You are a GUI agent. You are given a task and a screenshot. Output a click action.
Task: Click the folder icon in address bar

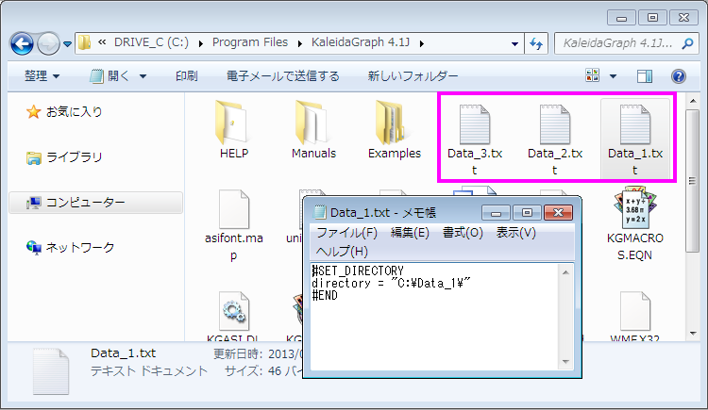pos(84,42)
